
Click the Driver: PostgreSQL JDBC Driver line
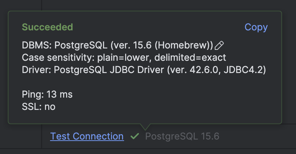(144, 70)
